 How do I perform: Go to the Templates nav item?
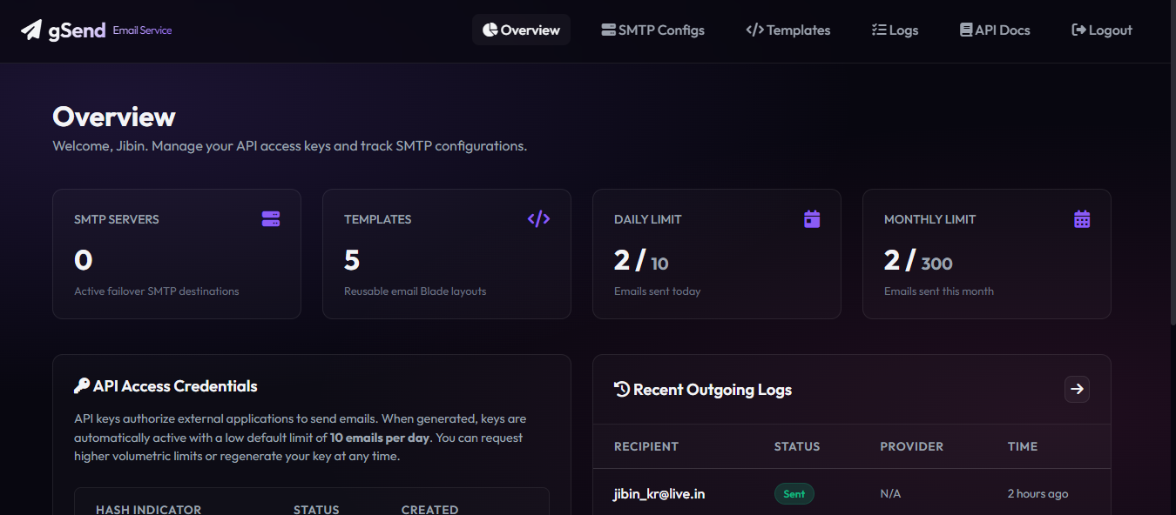[x=788, y=30]
